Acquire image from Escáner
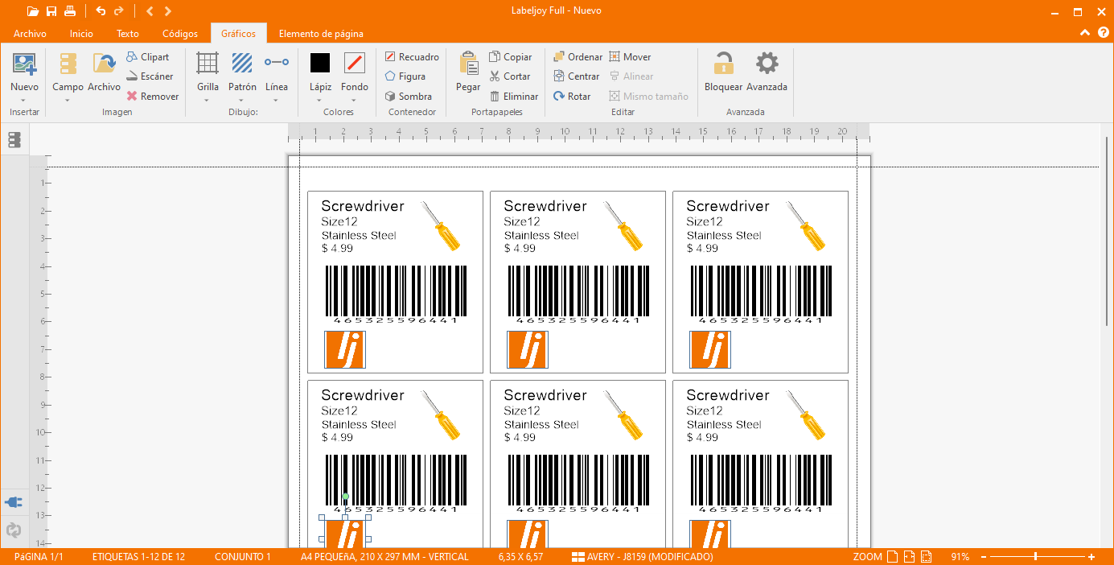This screenshot has width=1114, height=565. (x=150, y=76)
